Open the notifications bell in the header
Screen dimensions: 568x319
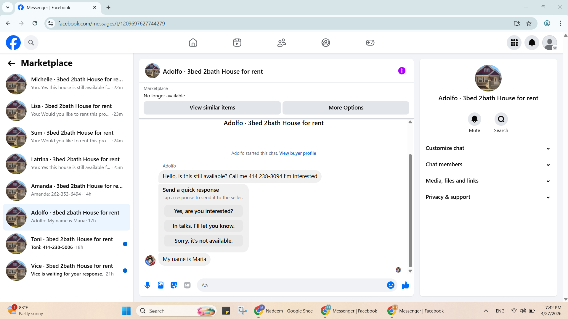tap(532, 43)
